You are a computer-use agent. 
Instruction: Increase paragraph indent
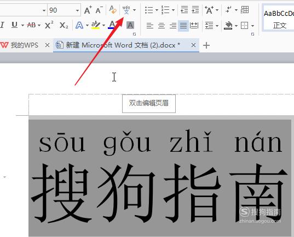click(195, 10)
